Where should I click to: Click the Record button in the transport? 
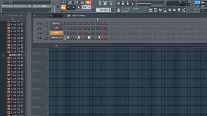79,7
